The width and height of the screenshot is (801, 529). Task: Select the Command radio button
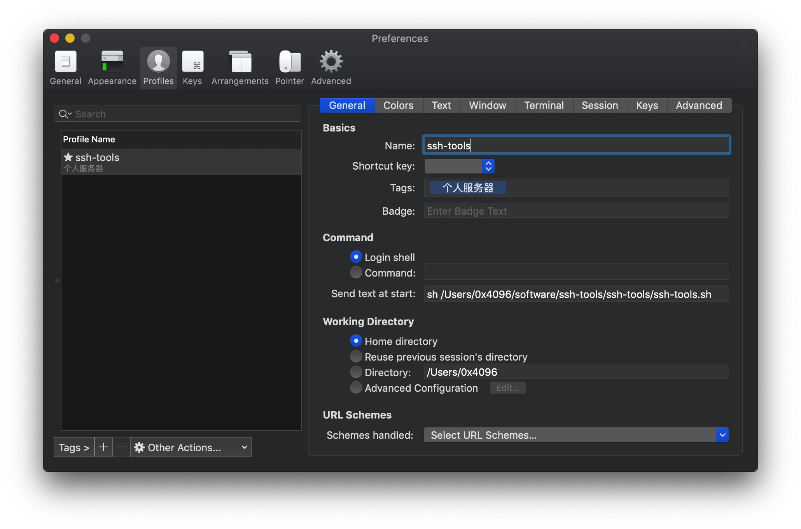[356, 273]
